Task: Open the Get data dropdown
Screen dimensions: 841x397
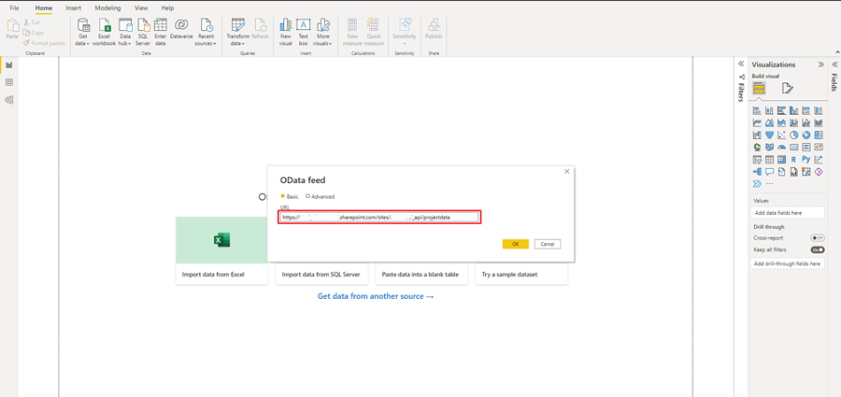Action: (83, 31)
